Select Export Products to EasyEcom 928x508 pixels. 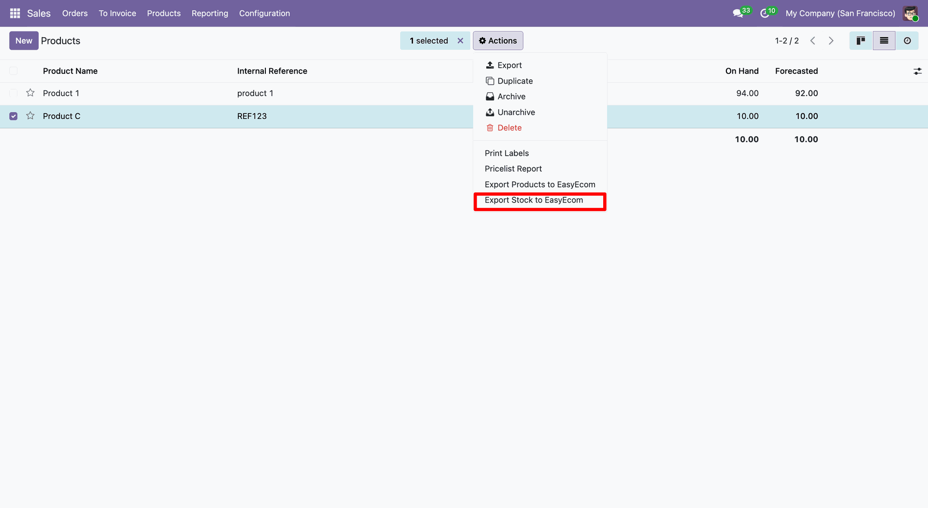[x=540, y=185]
